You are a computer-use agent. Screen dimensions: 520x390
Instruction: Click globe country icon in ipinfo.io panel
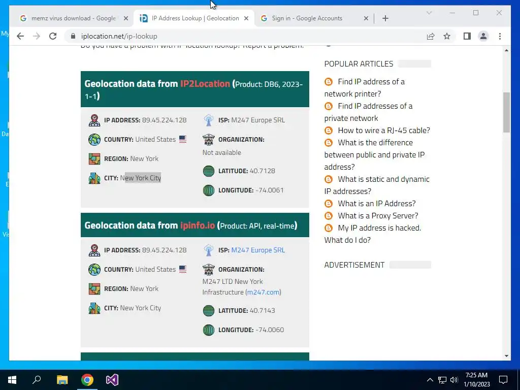click(94, 270)
